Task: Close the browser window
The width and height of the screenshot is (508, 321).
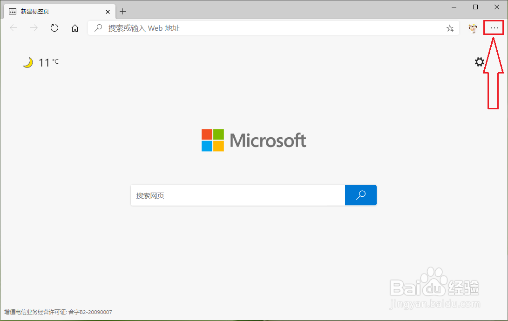Action: (x=497, y=7)
